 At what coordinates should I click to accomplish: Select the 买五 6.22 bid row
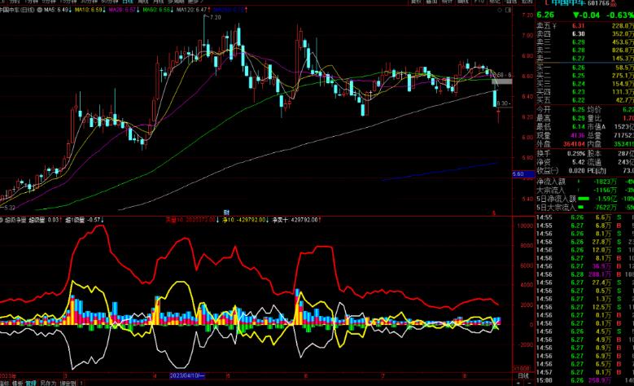pos(585,100)
